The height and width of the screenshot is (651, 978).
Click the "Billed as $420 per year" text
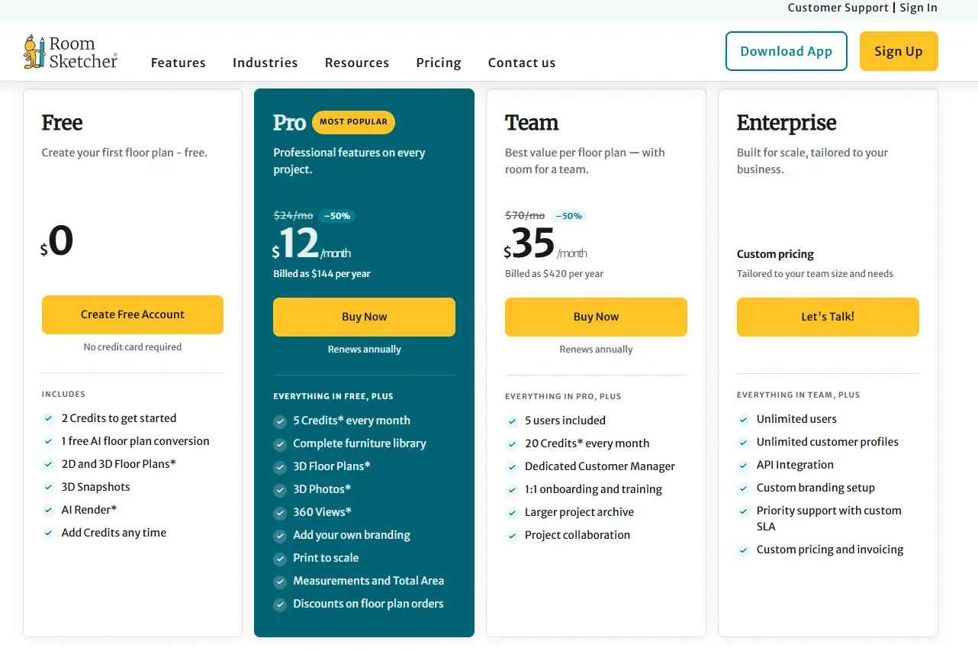tap(554, 274)
